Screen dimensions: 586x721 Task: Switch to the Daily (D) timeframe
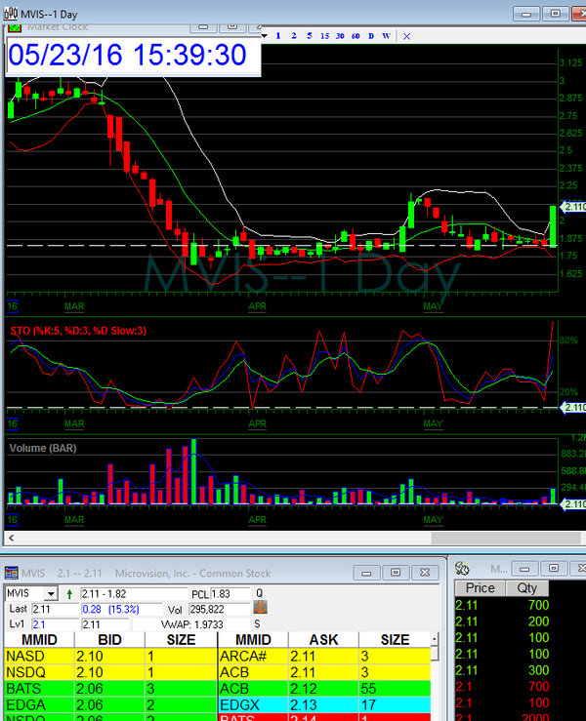[x=370, y=36]
